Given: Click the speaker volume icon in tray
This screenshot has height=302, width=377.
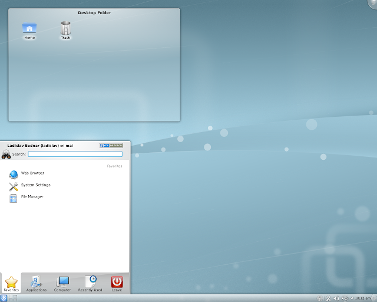Looking at the screenshot, I should [336, 298].
